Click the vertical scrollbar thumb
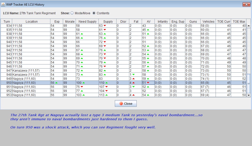Screen dimensions: 252x146 click(x=249, y=84)
